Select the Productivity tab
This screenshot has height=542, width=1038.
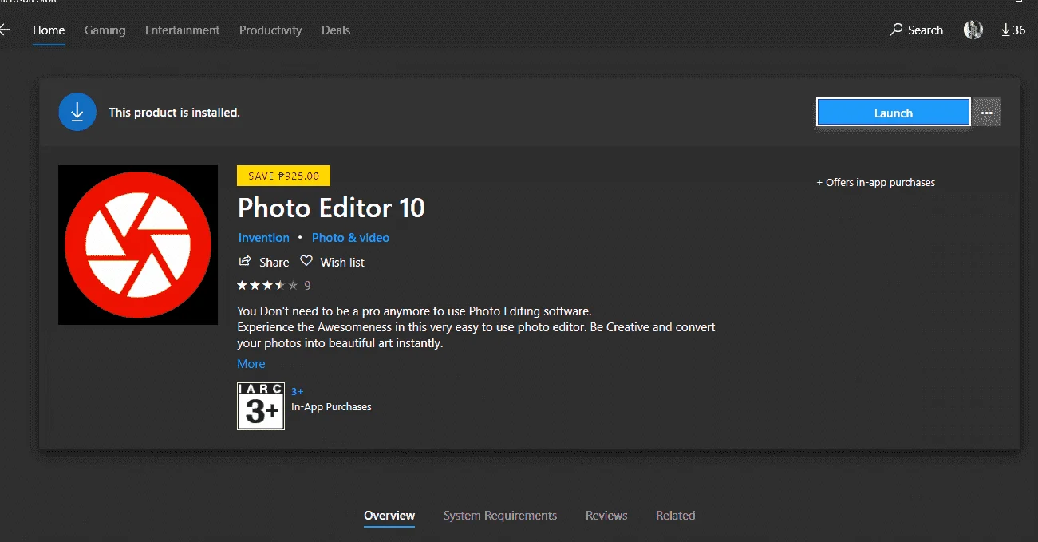click(270, 30)
